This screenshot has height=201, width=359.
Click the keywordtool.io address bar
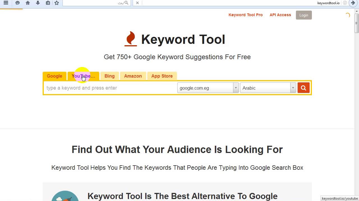pos(241,3)
